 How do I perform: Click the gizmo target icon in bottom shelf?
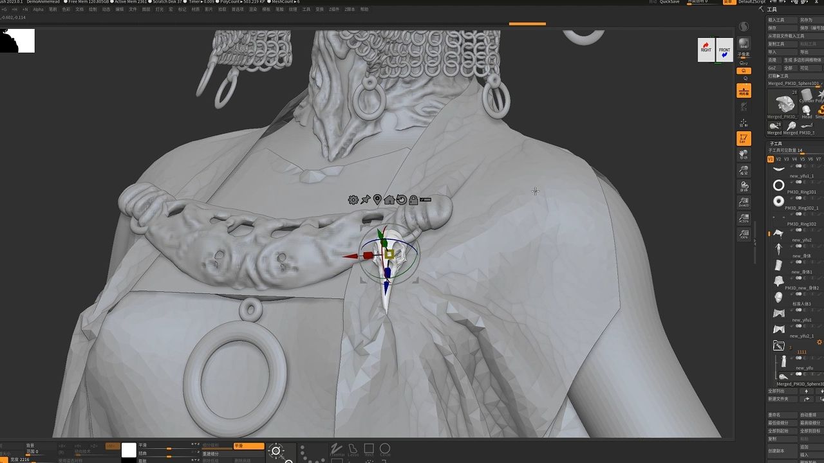click(276, 451)
